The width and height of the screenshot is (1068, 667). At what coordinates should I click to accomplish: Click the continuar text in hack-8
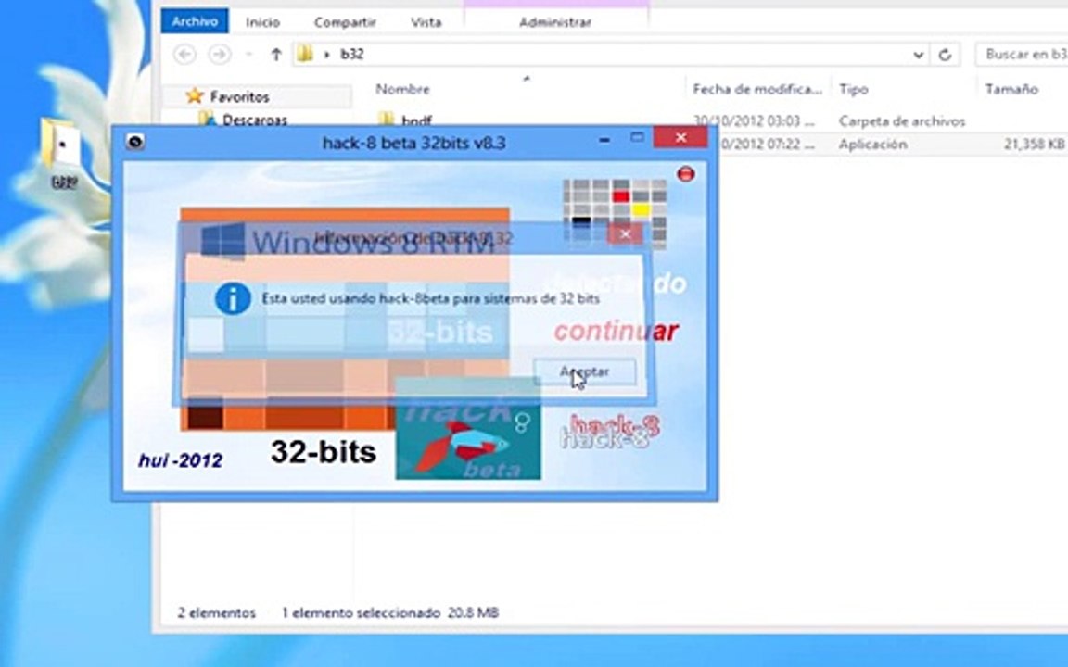point(616,332)
